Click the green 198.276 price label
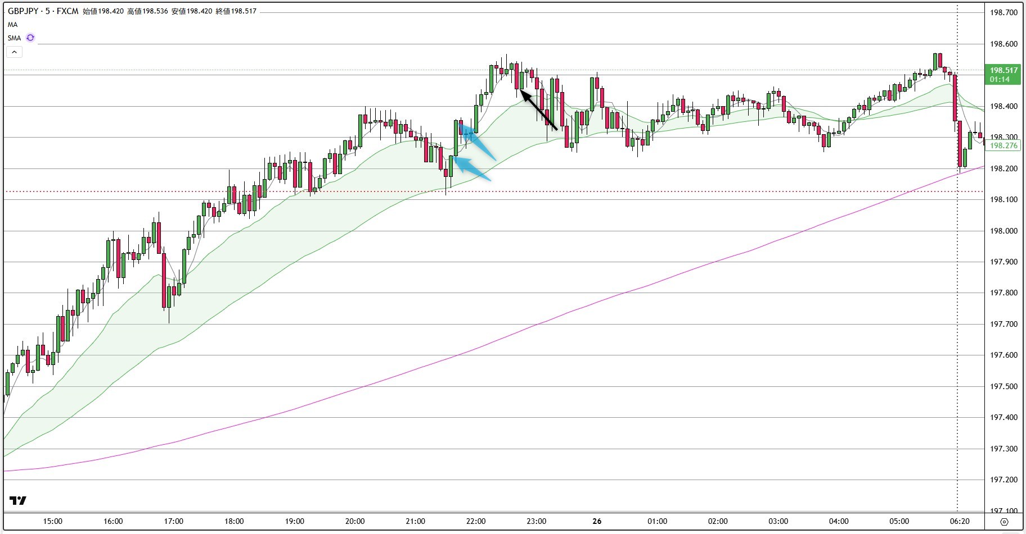Viewport: 1026px width, 534px height. point(1004,145)
